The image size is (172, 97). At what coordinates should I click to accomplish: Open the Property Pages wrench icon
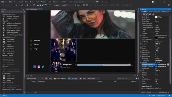tap(153, 14)
